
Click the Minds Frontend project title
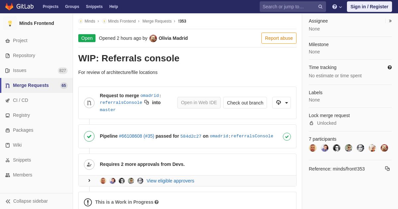[36, 23]
